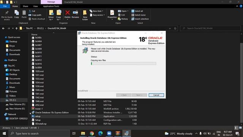The height and width of the screenshot is (137, 243).
Task: Open the Easy access dropdown
Action: pyautogui.click(x=97, y=15)
